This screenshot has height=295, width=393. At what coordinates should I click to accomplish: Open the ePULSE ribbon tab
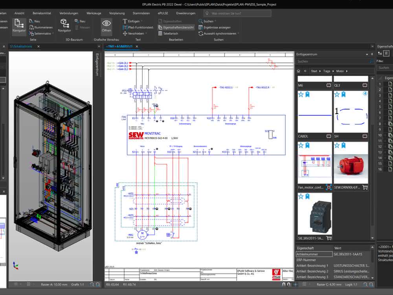pyautogui.click(x=163, y=13)
